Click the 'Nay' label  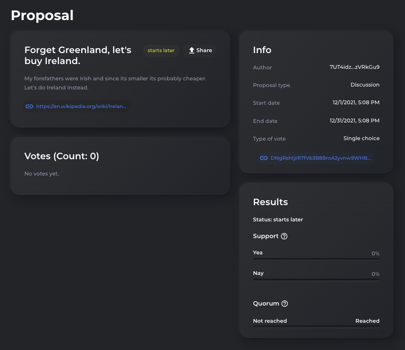click(x=258, y=273)
